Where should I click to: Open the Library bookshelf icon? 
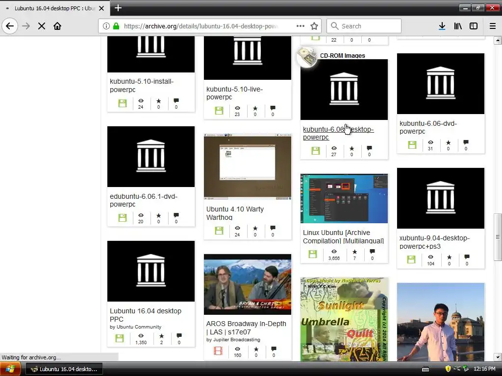coord(458,26)
